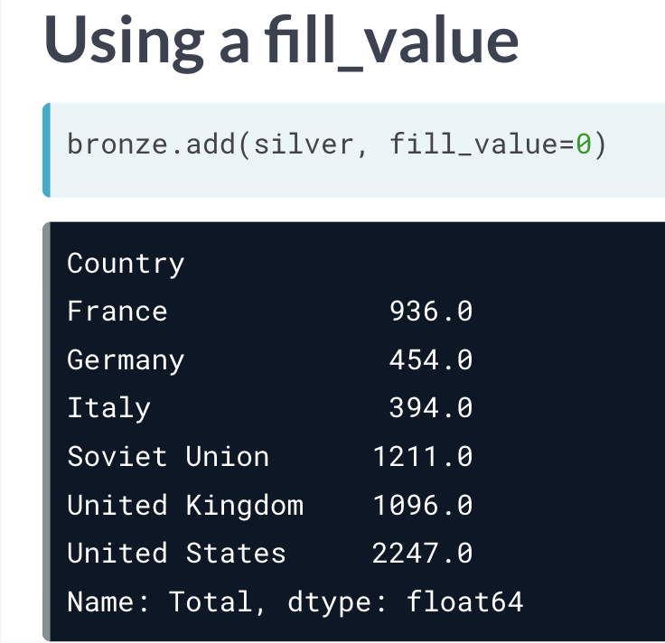
Task: Click the green 0 fill_value number
Action: (x=584, y=144)
